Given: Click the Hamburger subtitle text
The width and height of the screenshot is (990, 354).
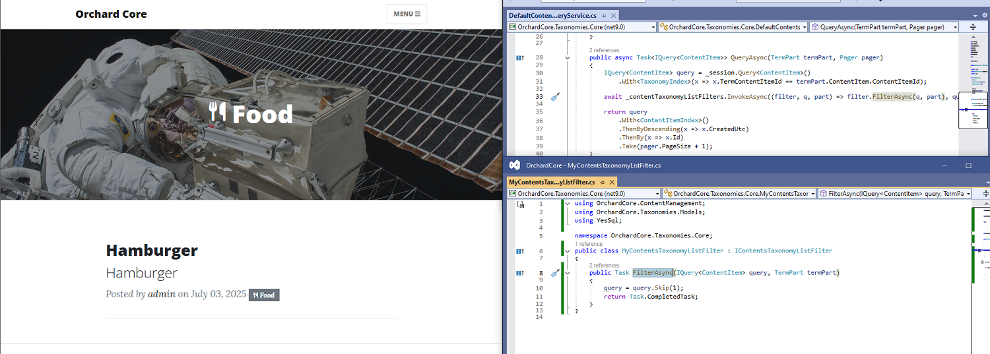Looking at the screenshot, I should click(x=141, y=273).
